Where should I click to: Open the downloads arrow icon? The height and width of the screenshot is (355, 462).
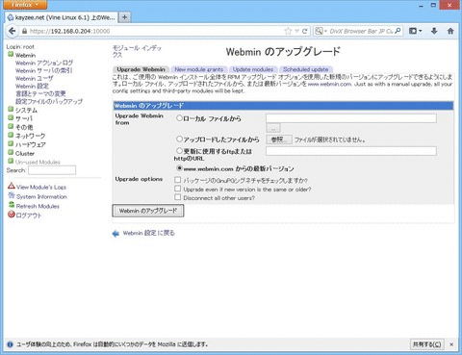point(434,31)
